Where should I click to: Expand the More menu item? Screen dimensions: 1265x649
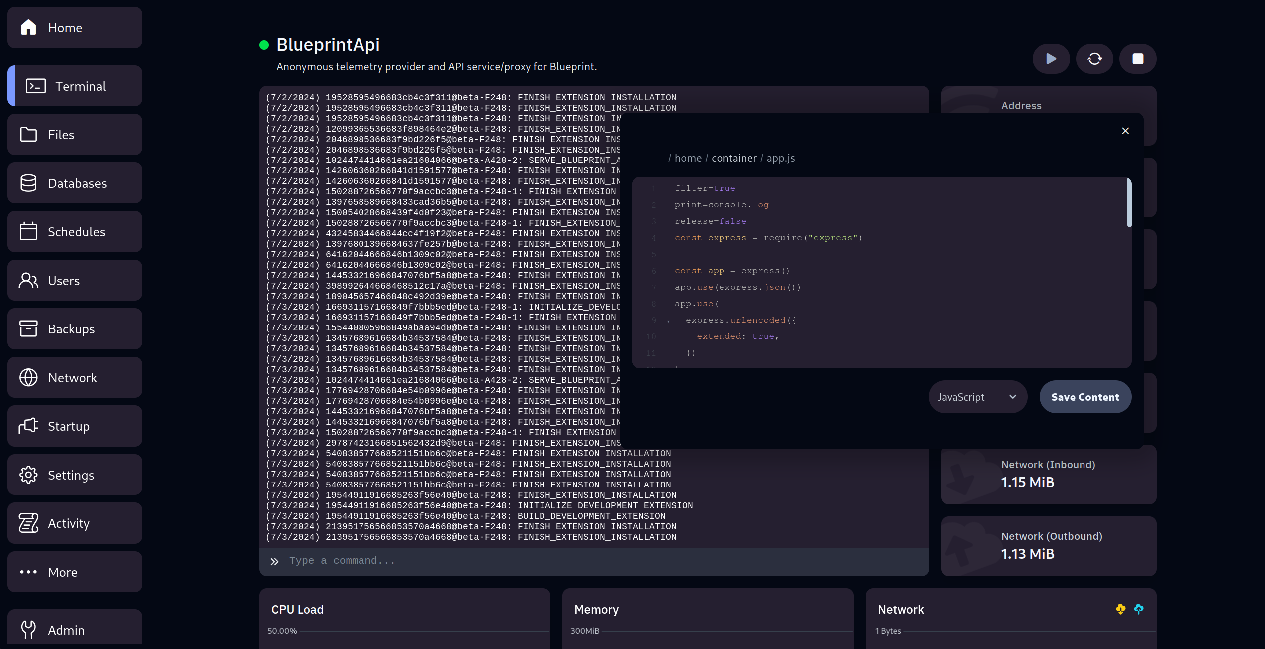(x=75, y=572)
